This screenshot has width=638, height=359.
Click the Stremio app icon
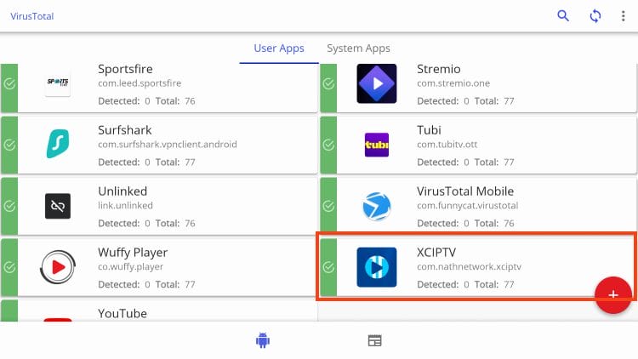click(x=376, y=84)
